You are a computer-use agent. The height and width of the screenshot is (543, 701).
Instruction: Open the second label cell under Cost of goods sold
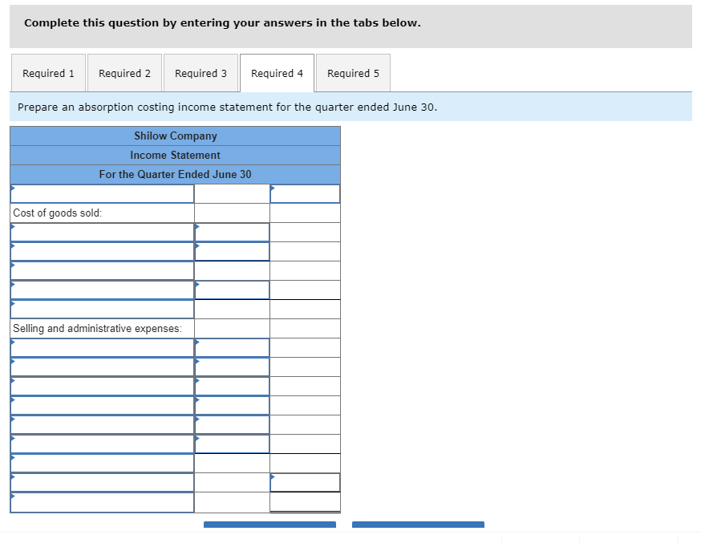click(102, 251)
